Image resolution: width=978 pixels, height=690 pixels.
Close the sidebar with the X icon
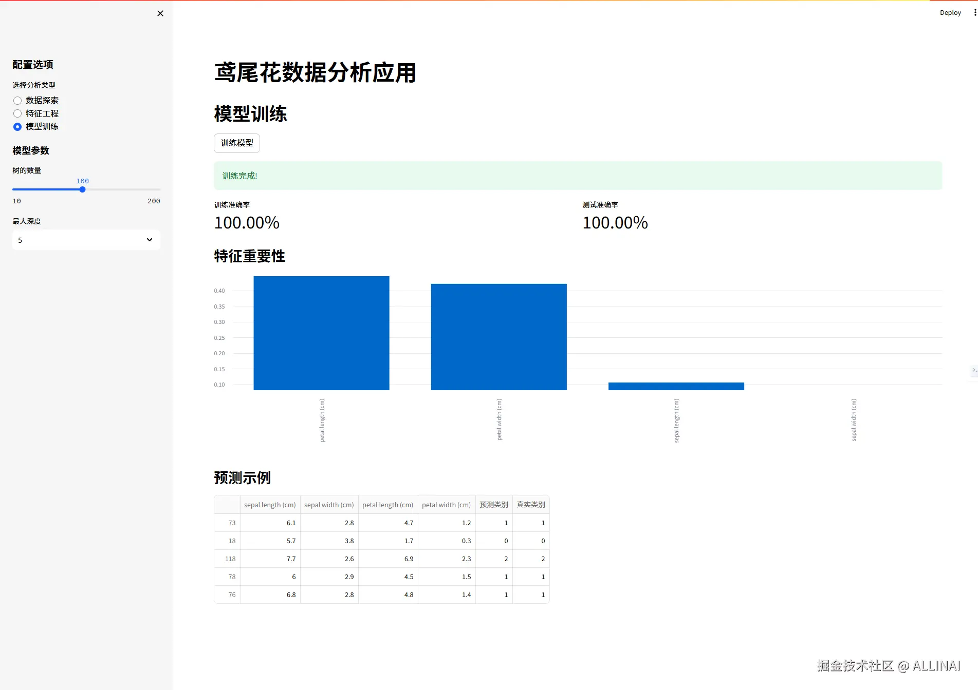point(160,13)
